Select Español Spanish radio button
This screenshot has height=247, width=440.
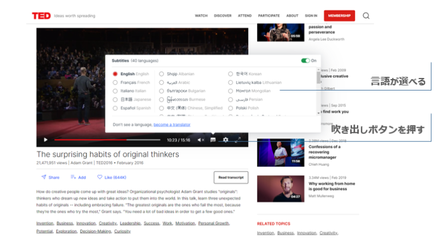(115, 108)
